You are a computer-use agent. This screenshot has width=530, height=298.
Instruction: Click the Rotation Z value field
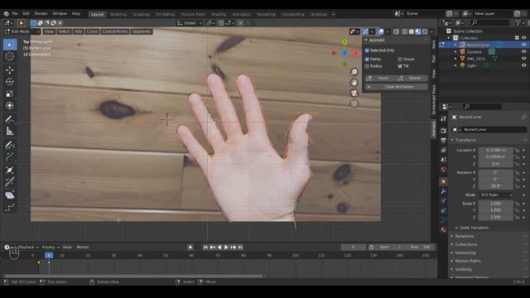tap(496, 186)
